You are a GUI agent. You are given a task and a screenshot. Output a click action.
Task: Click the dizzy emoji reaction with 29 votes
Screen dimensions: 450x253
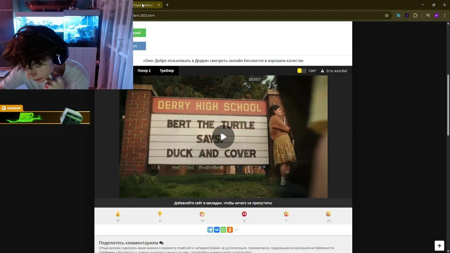point(328,214)
